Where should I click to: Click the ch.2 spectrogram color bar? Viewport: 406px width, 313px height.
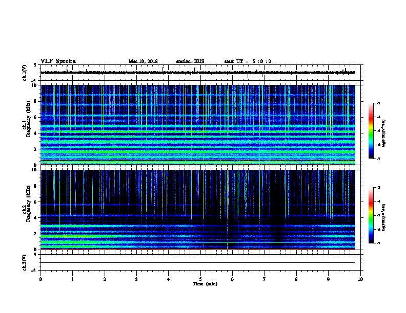[371, 215]
